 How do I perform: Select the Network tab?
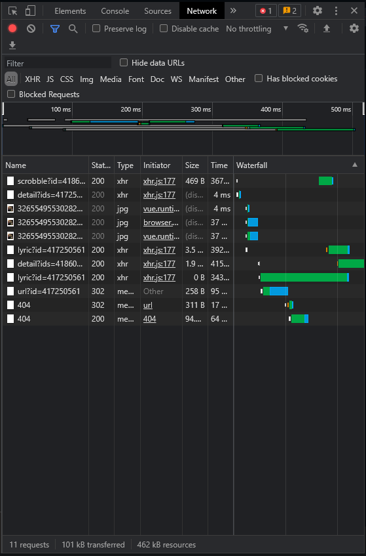(202, 11)
